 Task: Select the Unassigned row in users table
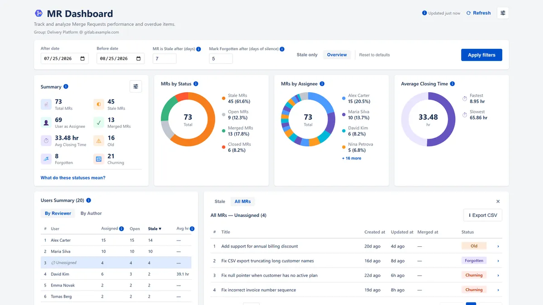pyautogui.click(x=116, y=263)
